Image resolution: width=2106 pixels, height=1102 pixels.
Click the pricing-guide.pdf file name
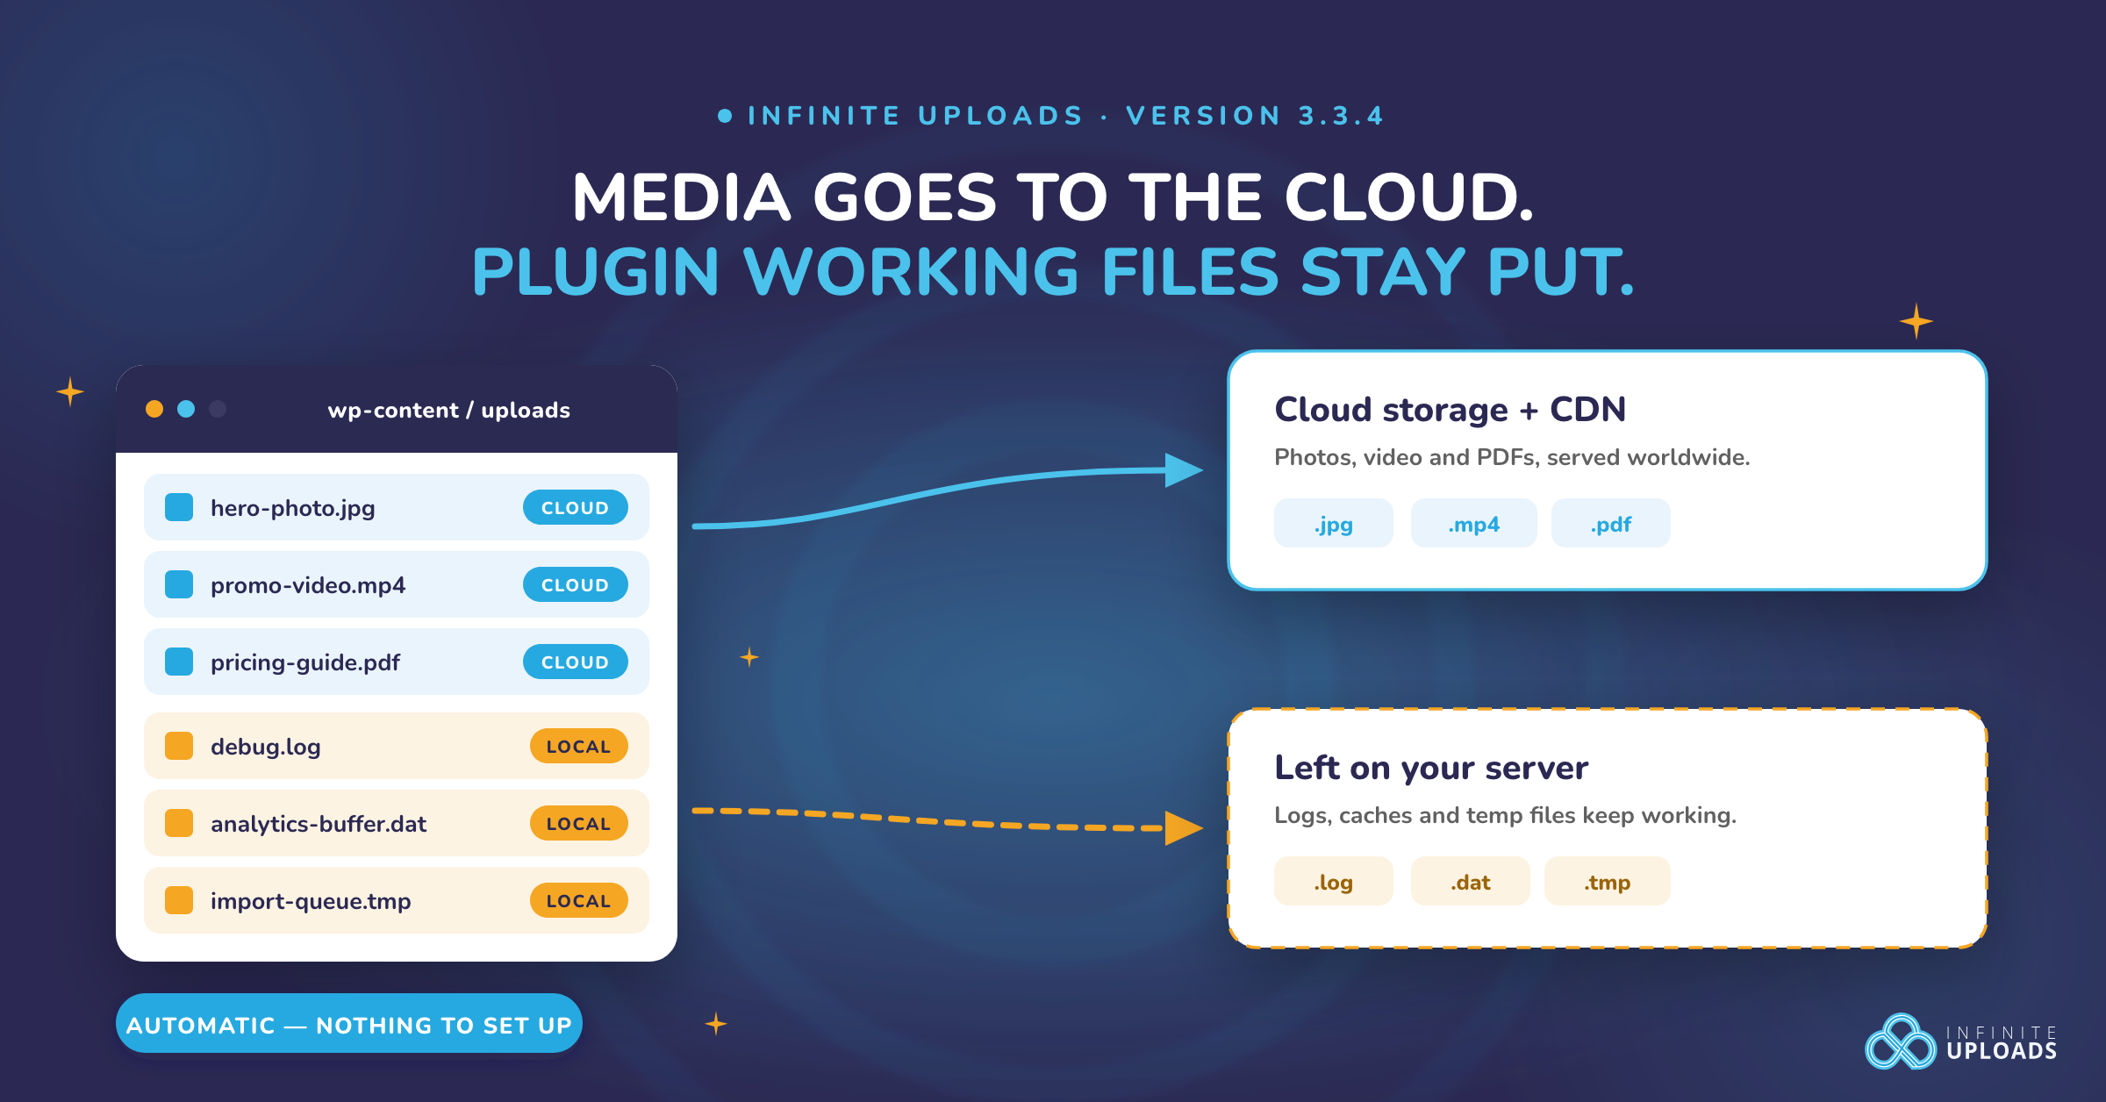[305, 662]
